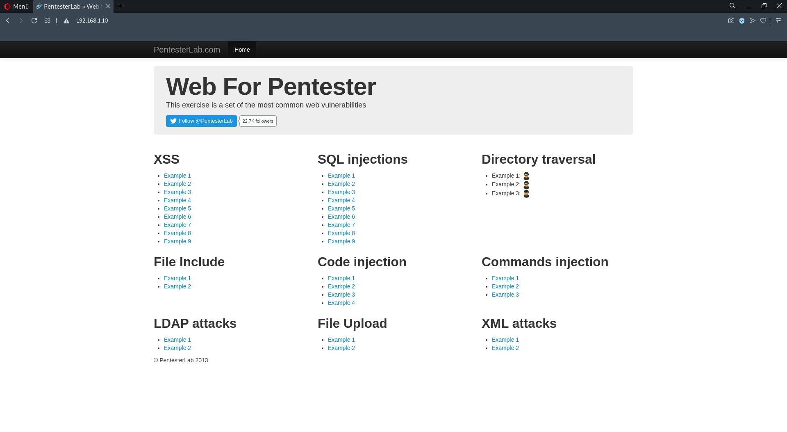Select the Home navigation item
The width and height of the screenshot is (787, 432).
pos(242,50)
